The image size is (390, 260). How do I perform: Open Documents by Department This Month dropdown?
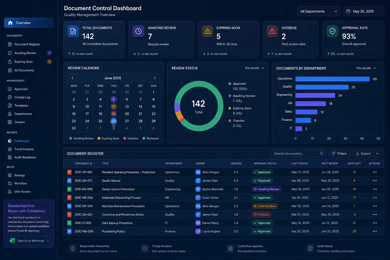coord(366,68)
